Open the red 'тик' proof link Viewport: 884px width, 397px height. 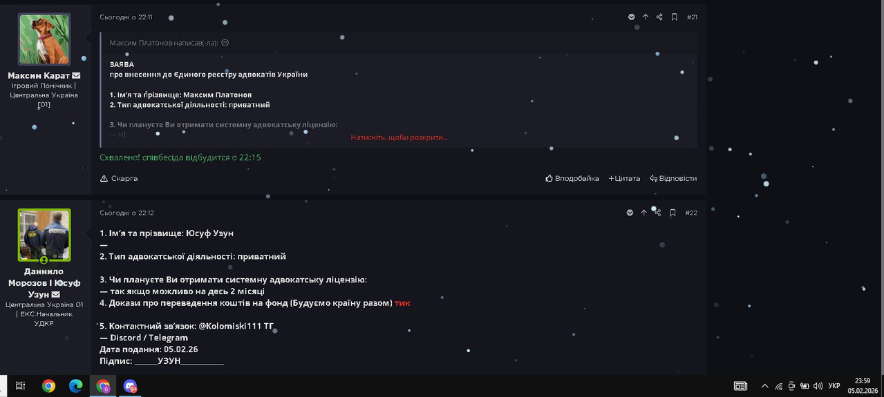402,302
